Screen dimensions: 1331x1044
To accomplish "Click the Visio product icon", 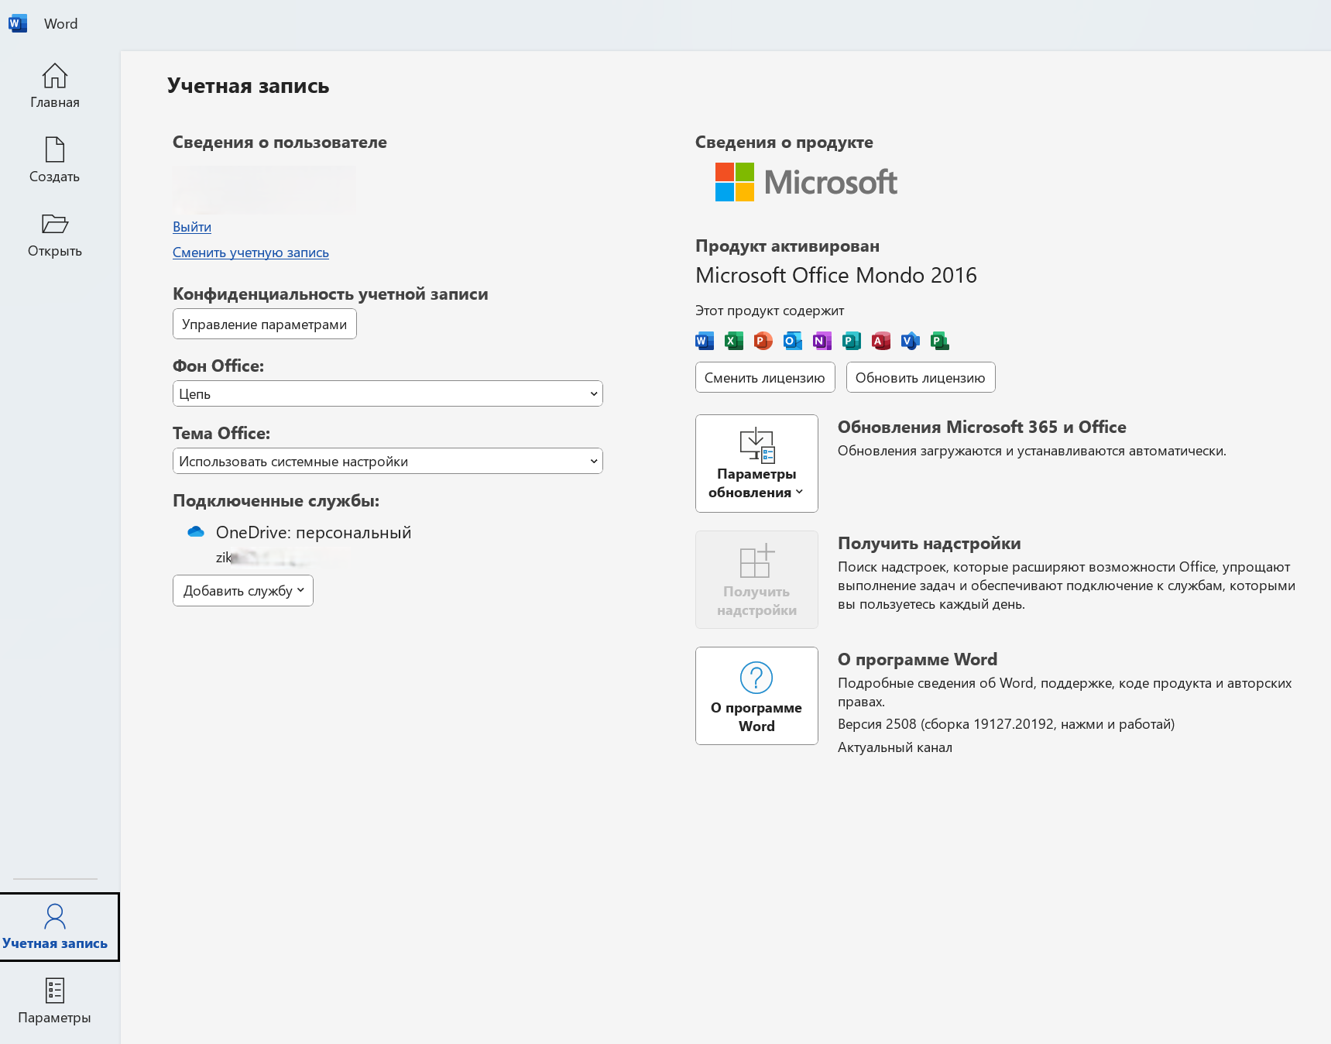I will coord(910,341).
